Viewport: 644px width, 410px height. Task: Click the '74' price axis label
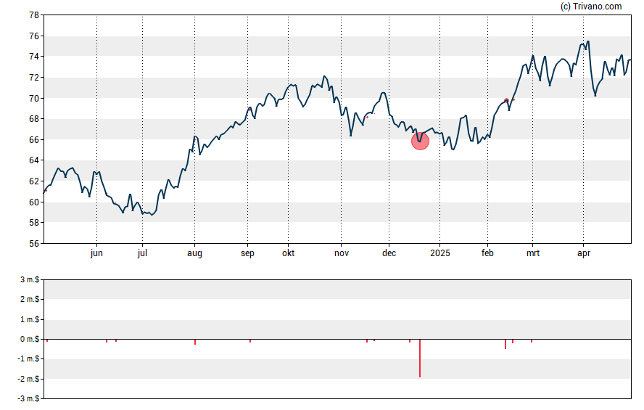tap(34, 57)
